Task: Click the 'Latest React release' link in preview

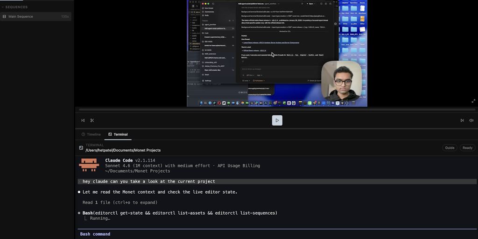Action: (271, 42)
